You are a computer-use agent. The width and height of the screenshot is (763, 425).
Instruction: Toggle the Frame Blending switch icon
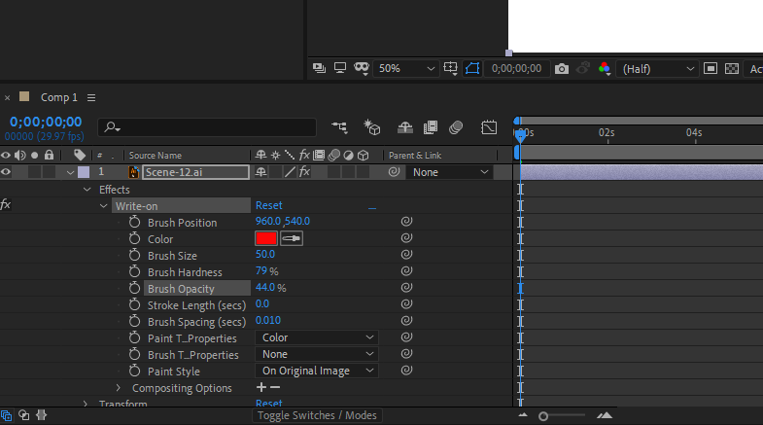(x=431, y=127)
